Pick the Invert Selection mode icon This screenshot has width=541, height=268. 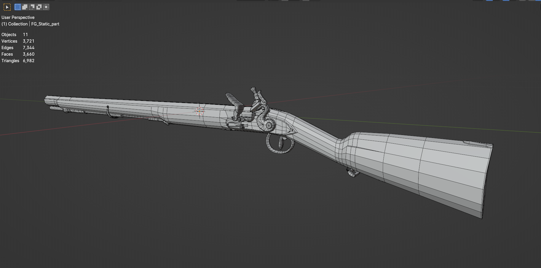(x=39, y=7)
